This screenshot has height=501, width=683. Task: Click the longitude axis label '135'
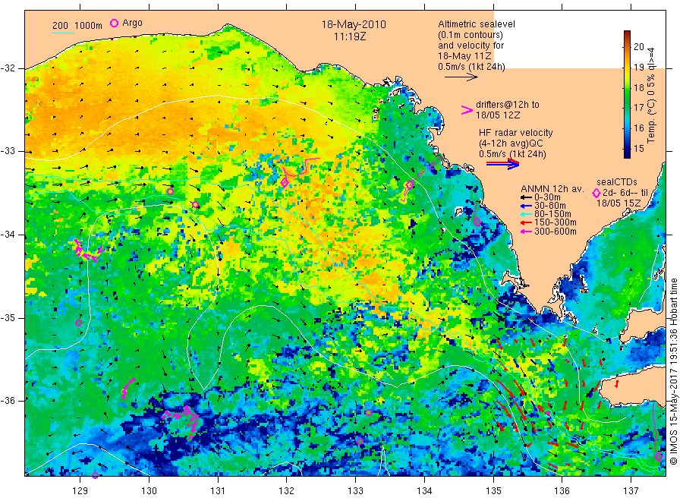[x=493, y=491]
